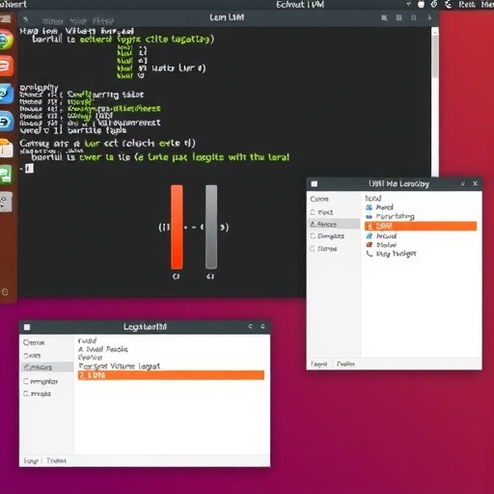
Task: Click the gray vertical bar in the terminal
Action: coord(211,227)
